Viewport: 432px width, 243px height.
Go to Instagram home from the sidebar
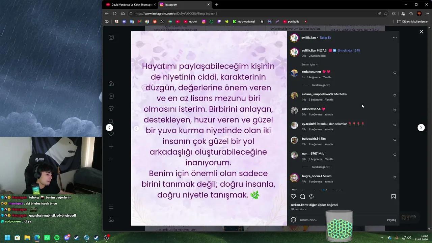coord(111,84)
